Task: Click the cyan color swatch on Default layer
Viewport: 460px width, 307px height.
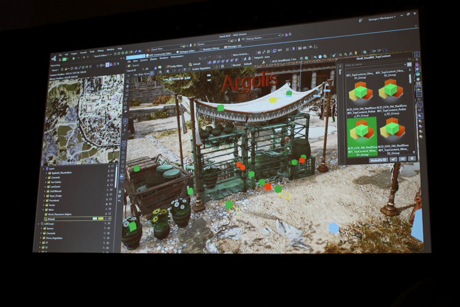Action: (95, 218)
